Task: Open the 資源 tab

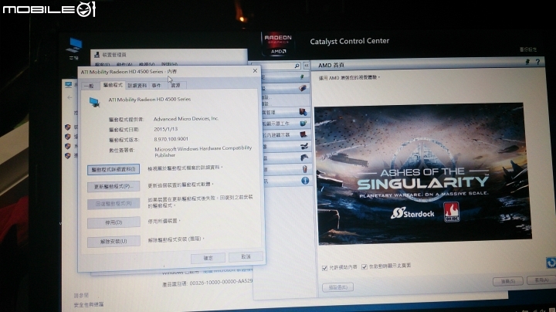Action: [x=175, y=85]
